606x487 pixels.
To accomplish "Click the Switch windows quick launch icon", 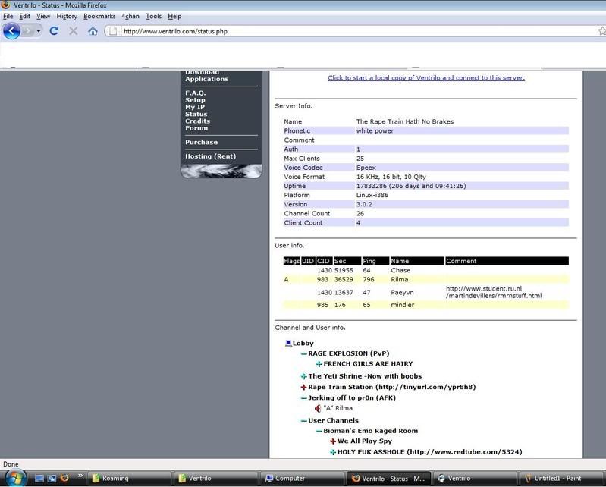I will pos(52,479).
